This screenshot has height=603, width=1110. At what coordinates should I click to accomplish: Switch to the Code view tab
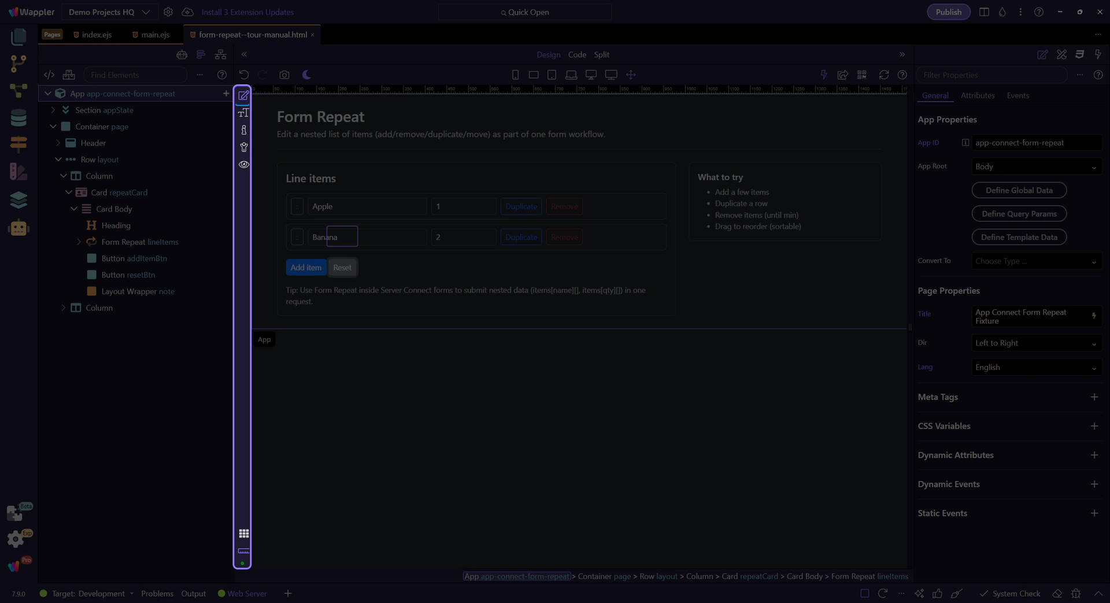click(x=576, y=54)
